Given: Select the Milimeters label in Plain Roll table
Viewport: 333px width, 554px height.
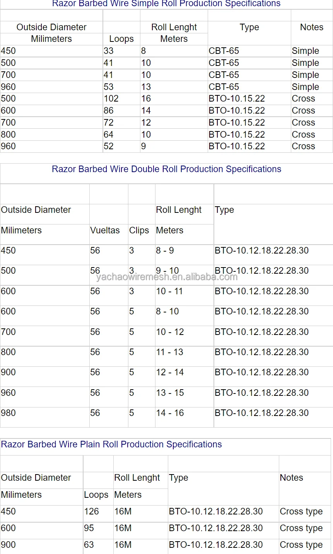Looking at the screenshot, I should point(20,495).
